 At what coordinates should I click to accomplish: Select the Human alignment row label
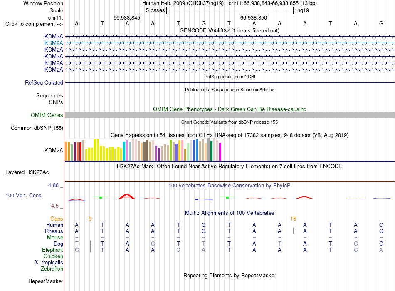54,225
